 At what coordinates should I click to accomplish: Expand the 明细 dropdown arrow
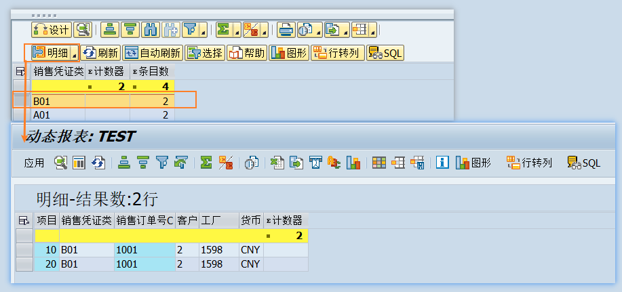[x=75, y=53]
